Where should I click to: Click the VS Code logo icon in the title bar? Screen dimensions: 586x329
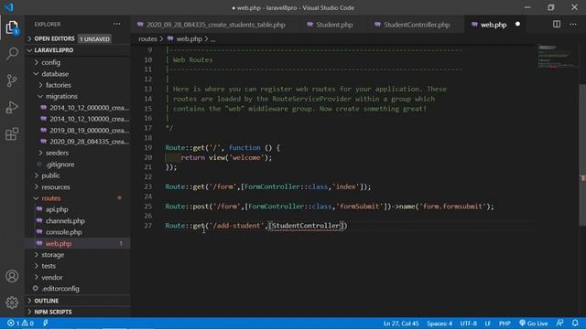click(9, 7)
